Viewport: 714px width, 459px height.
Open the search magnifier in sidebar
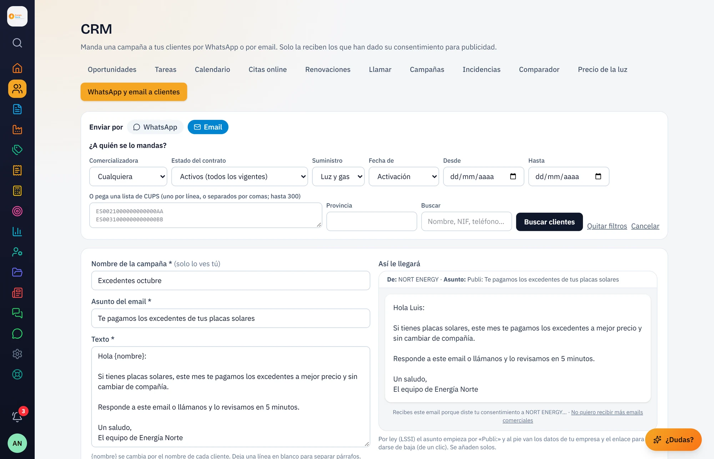(x=17, y=43)
